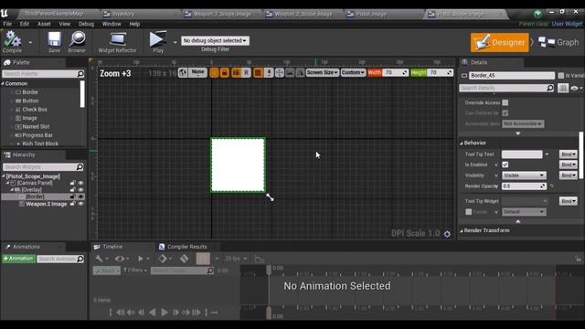Collapse the Common palette category
585x329 pixels.
(x=3, y=83)
